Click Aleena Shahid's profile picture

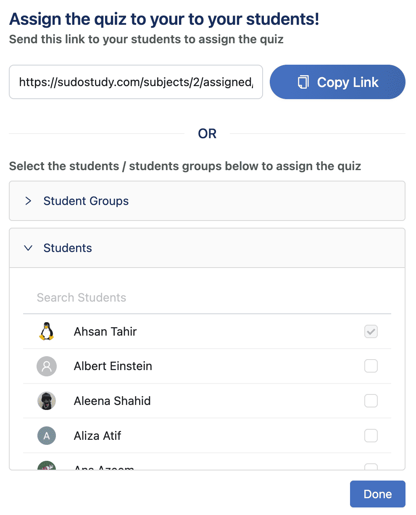pos(47,401)
